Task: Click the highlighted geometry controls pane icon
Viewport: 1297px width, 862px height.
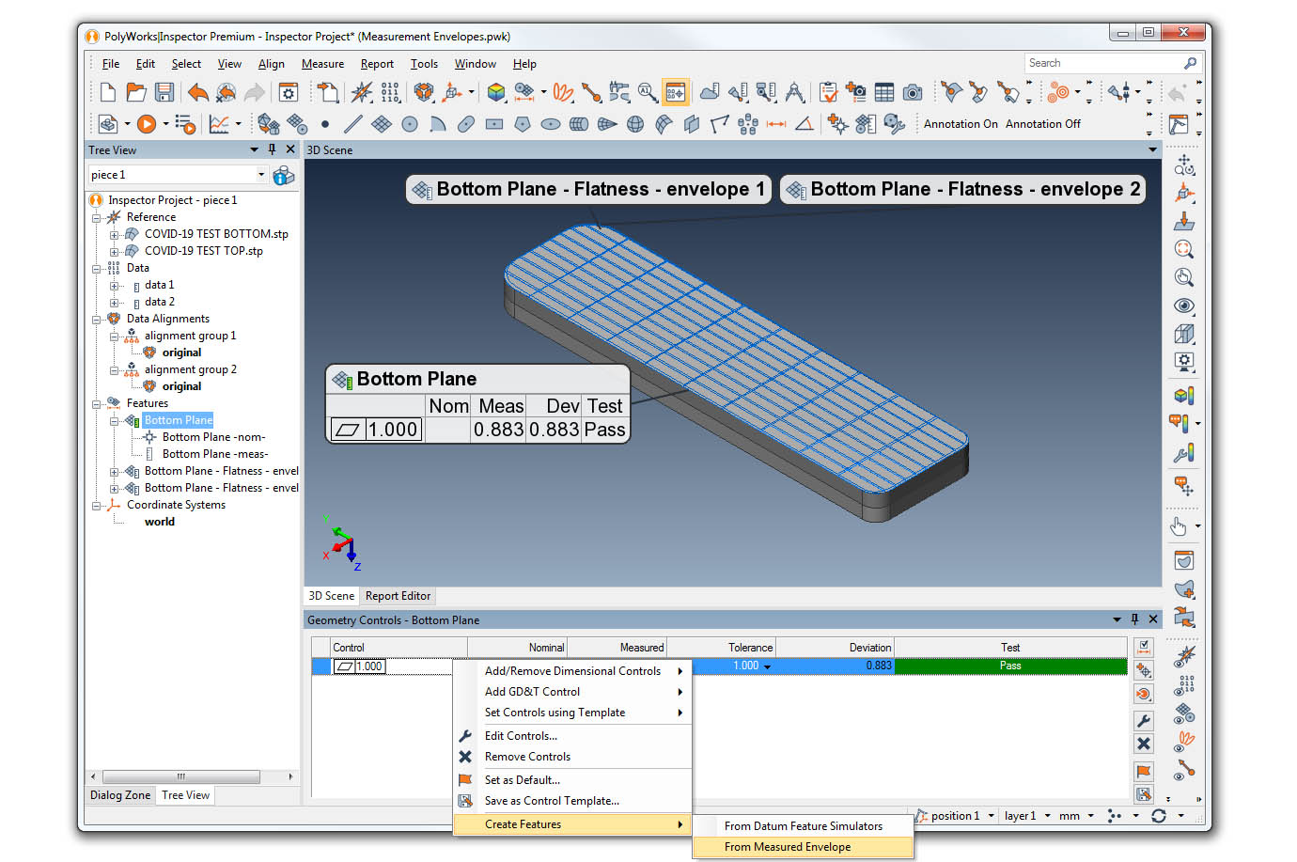Action: tap(675, 92)
